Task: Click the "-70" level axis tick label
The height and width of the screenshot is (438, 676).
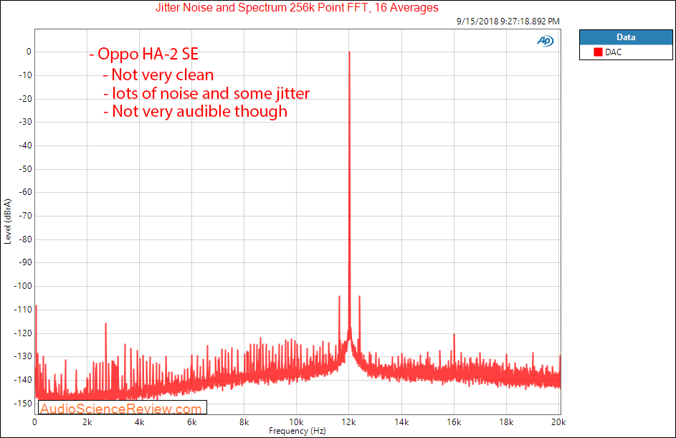Action: tap(25, 216)
